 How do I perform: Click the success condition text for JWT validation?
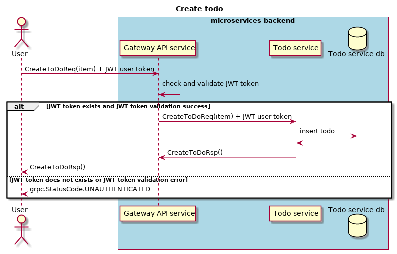128,106
